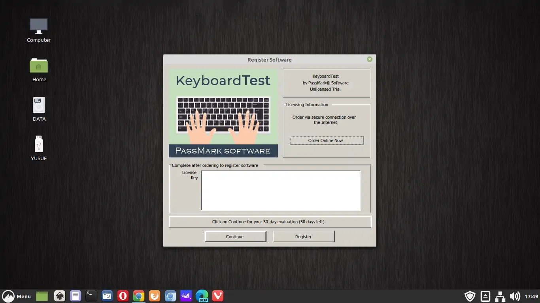
Task: Click the 'Unlicensed Trial' text
Action: (325, 89)
